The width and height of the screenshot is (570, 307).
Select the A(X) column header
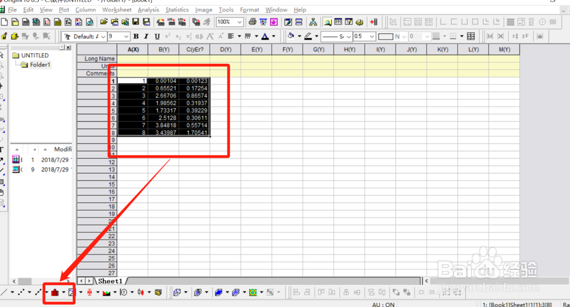133,50
